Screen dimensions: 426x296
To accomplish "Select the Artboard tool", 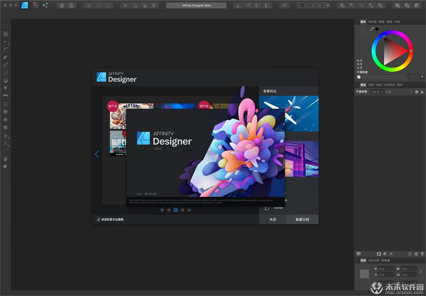I will coord(5,34).
